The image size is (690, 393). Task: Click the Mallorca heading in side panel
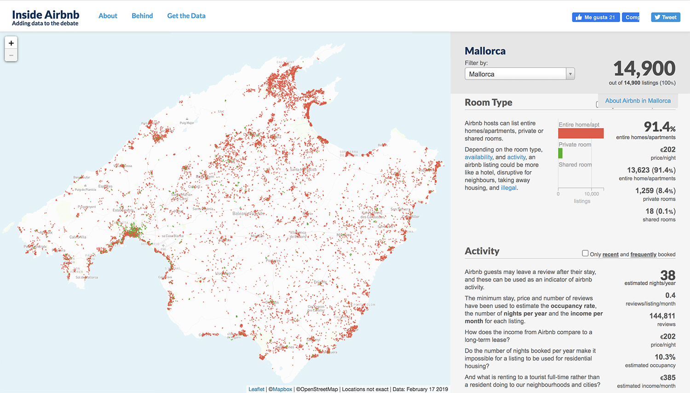[485, 51]
